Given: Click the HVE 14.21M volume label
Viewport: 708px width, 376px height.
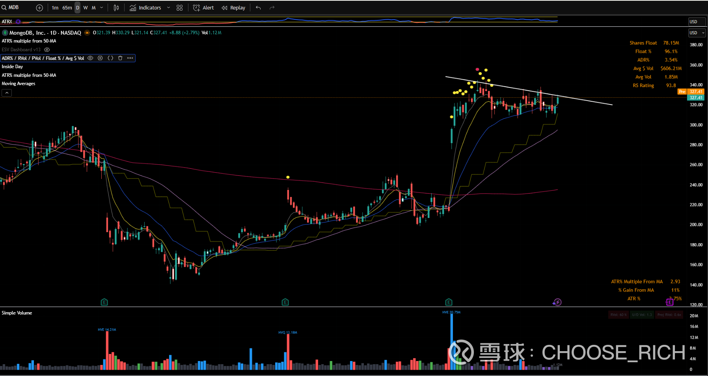Looking at the screenshot, I should pyautogui.click(x=107, y=329).
